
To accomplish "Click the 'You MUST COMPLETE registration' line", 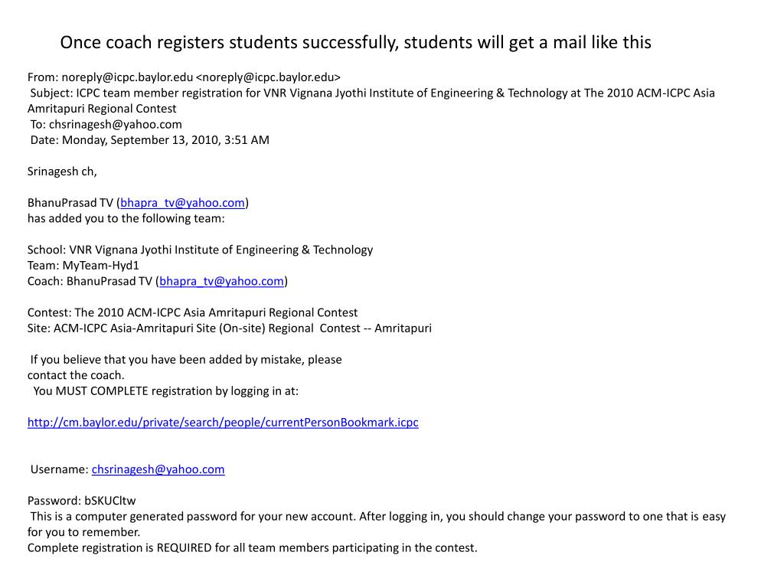I will (x=166, y=391).
